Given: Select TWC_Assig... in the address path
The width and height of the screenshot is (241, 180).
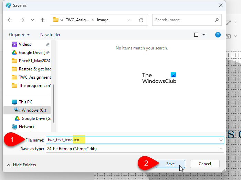Looking at the screenshot, I should pyautogui.click(x=77, y=20).
